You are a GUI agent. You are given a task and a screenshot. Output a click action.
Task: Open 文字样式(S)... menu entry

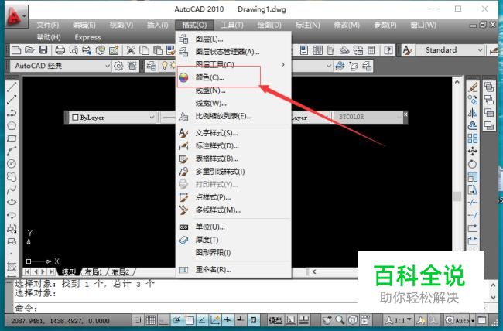[x=233, y=133]
